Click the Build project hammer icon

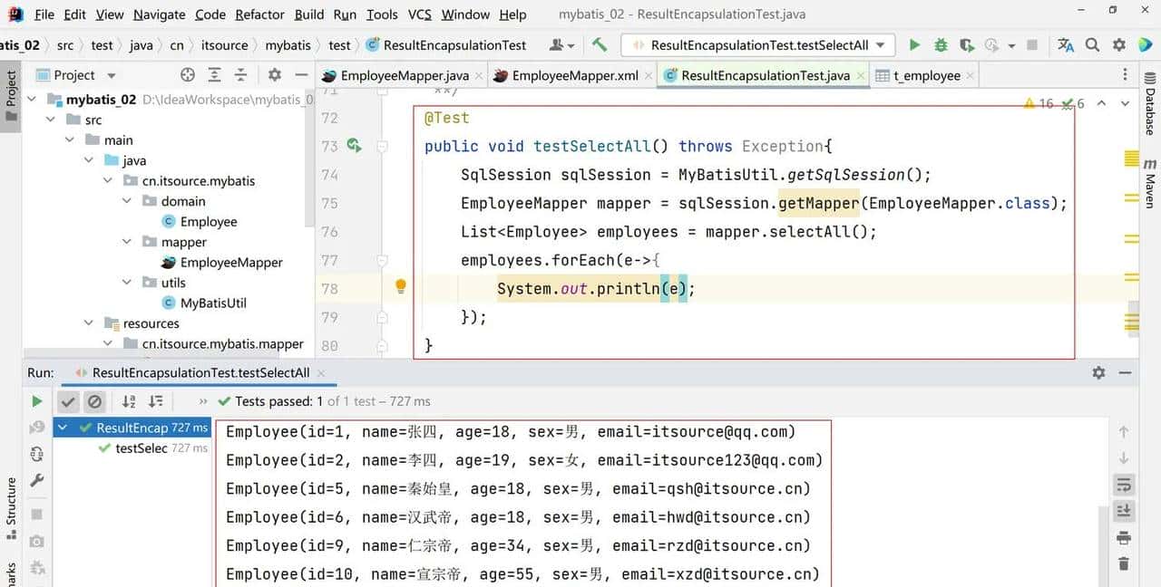pyautogui.click(x=600, y=44)
